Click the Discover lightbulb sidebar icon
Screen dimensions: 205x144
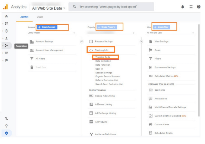click(6, 126)
